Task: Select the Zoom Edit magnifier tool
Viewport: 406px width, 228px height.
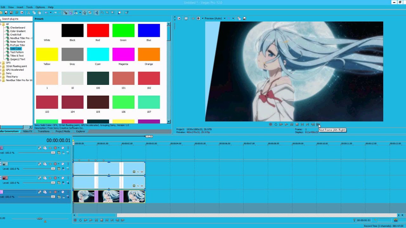Action: pyautogui.click(x=112, y=13)
